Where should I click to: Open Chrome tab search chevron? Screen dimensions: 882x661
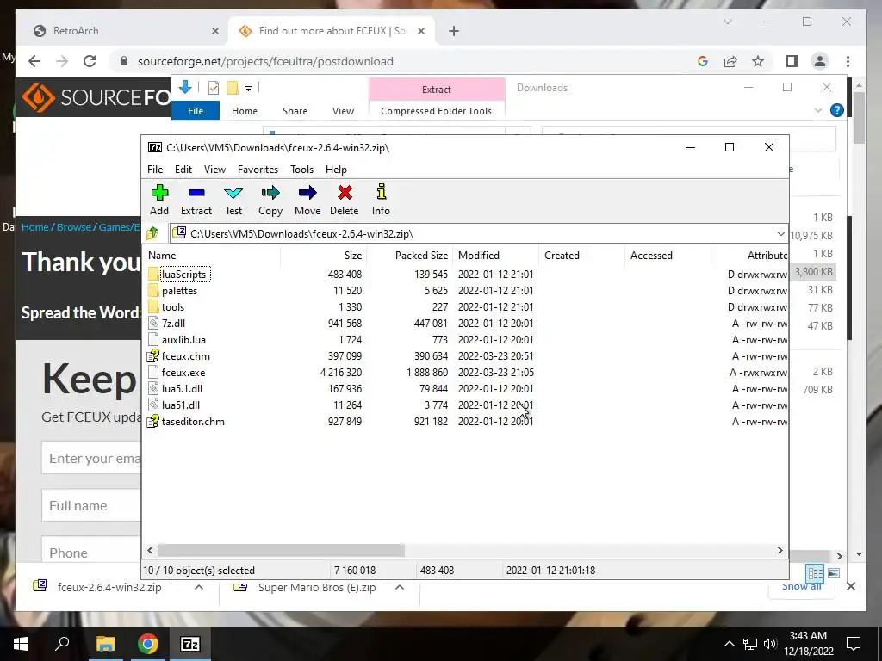coord(727,22)
